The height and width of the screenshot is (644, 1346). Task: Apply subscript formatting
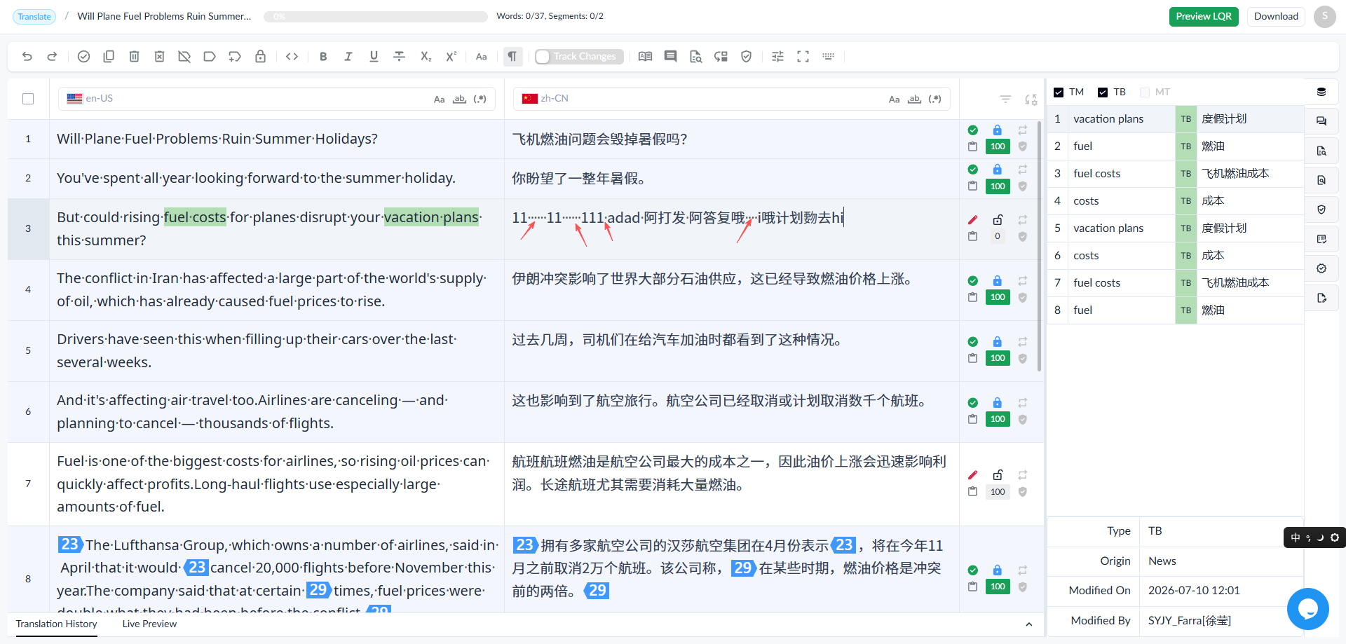point(426,57)
